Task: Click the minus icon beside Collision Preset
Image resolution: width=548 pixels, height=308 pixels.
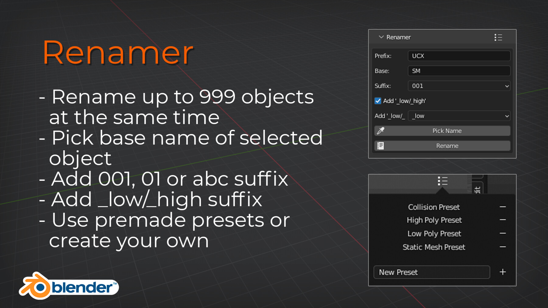Action: coord(502,207)
